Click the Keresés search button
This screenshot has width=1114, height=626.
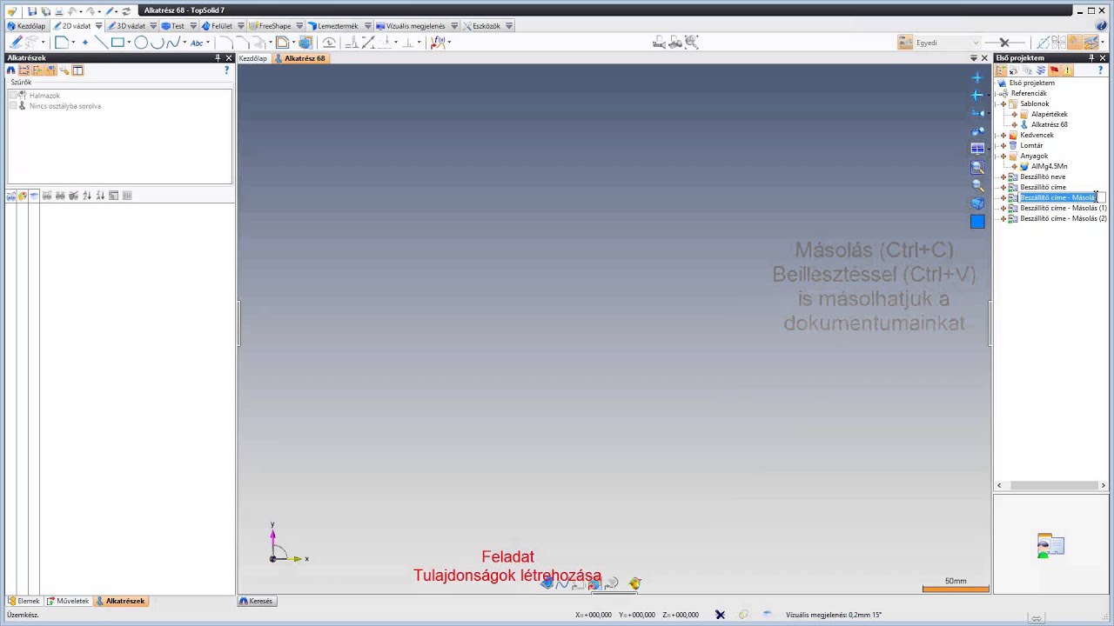[257, 601]
